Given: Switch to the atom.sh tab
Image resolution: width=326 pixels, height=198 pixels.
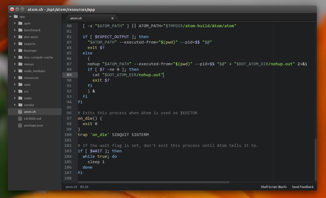Looking at the screenshot, I should [x=76, y=18].
